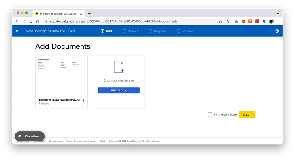Open the browser profile avatar

(271, 21)
